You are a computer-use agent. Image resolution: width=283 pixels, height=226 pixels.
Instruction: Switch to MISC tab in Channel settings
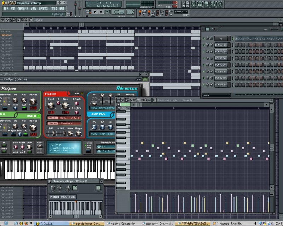64,197
